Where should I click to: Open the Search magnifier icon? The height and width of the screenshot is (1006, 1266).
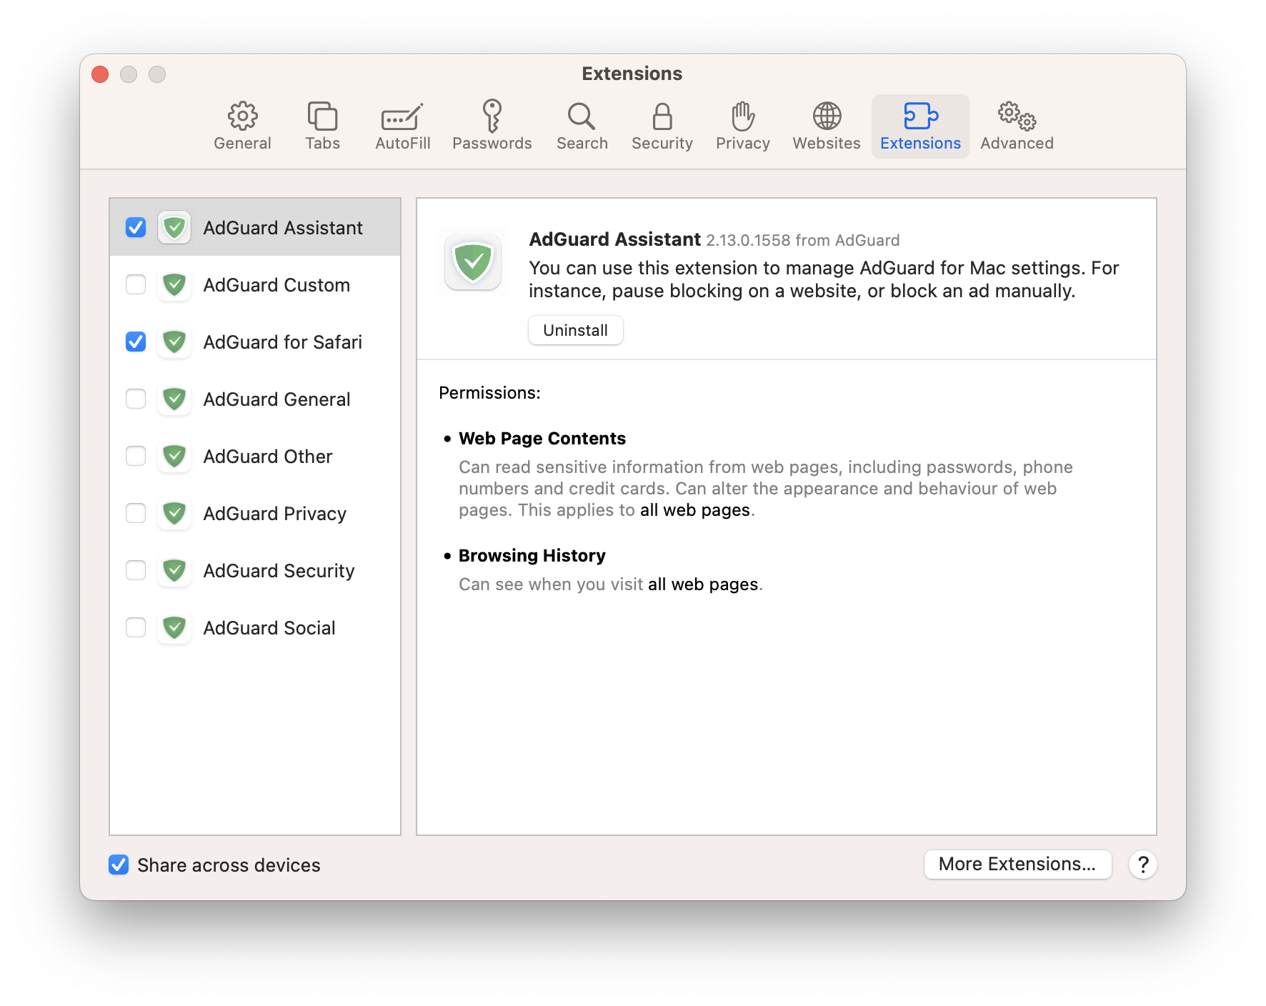[582, 116]
